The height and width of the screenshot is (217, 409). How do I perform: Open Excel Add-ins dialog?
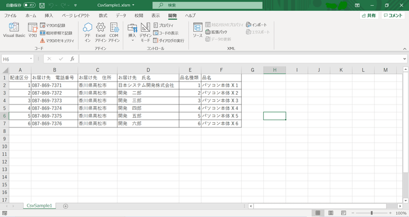point(100,32)
